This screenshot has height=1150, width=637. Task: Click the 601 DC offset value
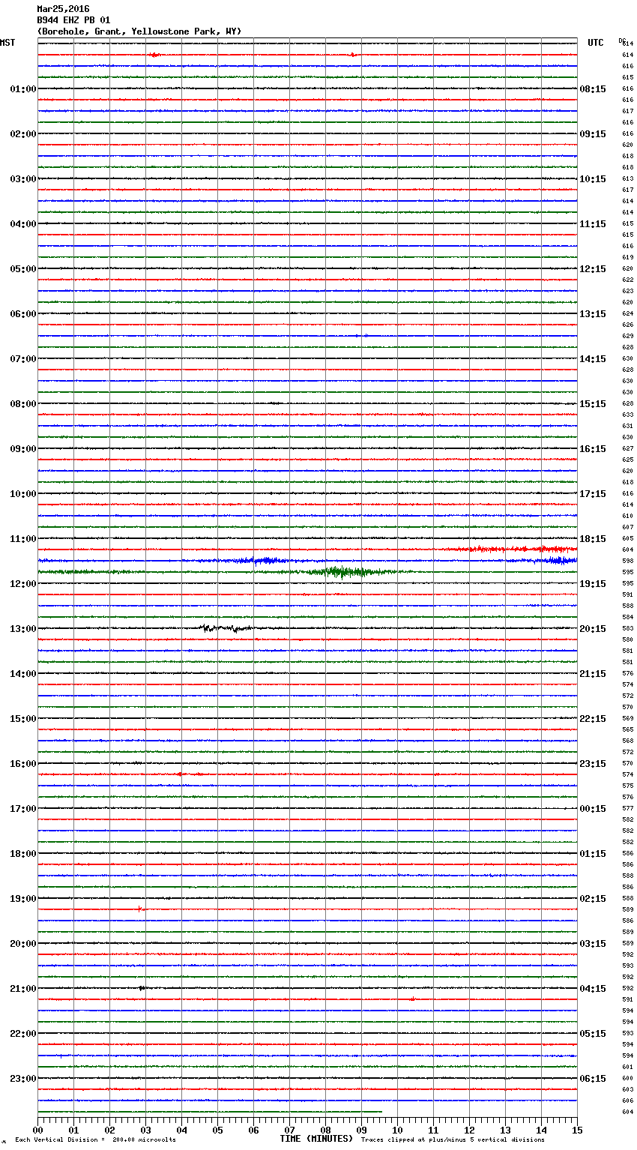(x=628, y=1067)
